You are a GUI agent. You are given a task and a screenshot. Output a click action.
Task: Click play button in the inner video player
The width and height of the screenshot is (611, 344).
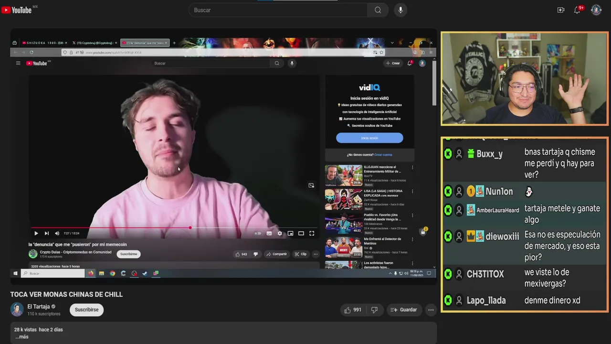click(x=36, y=233)
